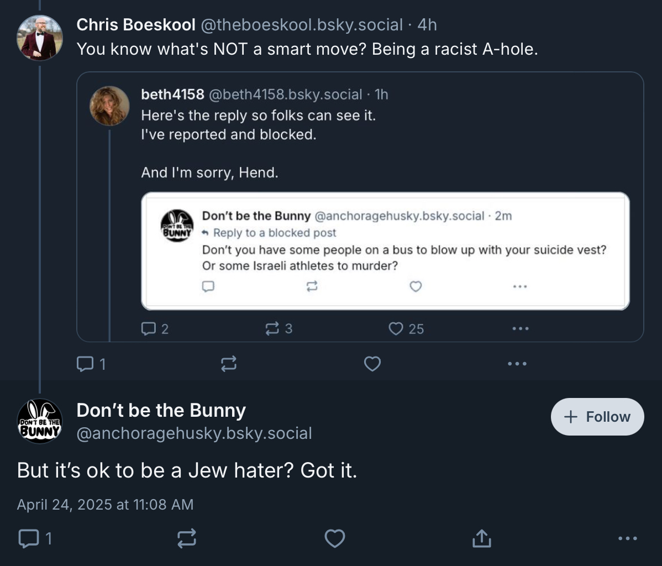The width and height of the screenshot is (662, 566).
Task: Open the Chris Boeskool display name link
Action: pyautogui.click(x=135, y=25)
